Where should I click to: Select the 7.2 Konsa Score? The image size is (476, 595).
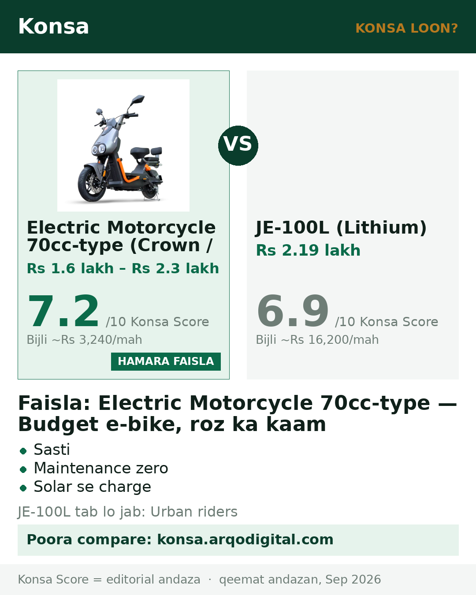click(x=63, y=312)
